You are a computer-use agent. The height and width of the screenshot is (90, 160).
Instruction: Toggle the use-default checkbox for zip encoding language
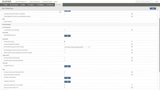[132, 47]
